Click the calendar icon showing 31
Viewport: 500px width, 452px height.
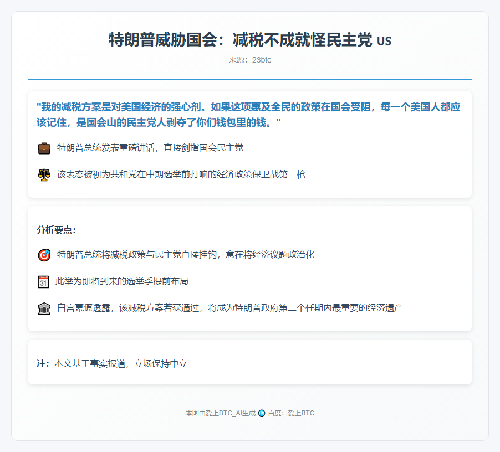(x=43, y=282)
